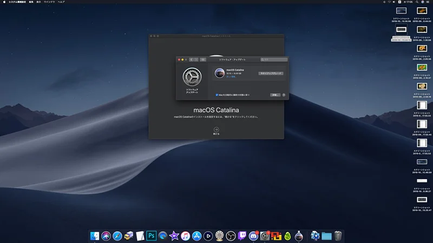Image resolution: width=433 pixels, height=243 pixels.
Task: Click the macOS Catalina update icon
Action: [220, 73]
